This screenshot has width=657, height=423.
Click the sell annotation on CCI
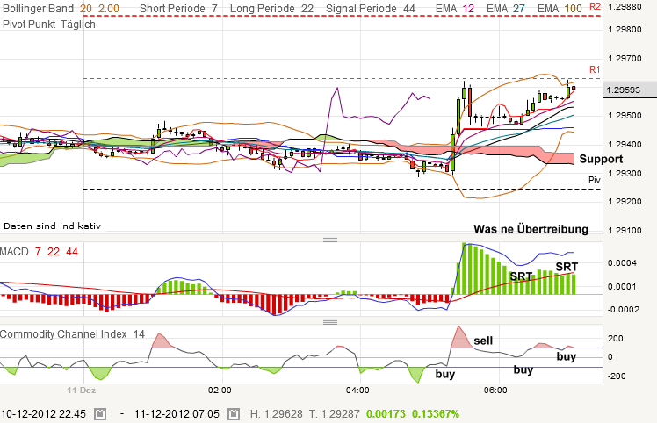(x=483, y=341)
